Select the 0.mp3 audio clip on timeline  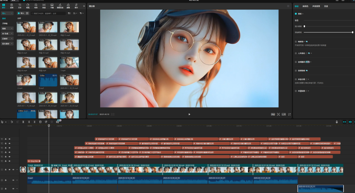(49, 180)
